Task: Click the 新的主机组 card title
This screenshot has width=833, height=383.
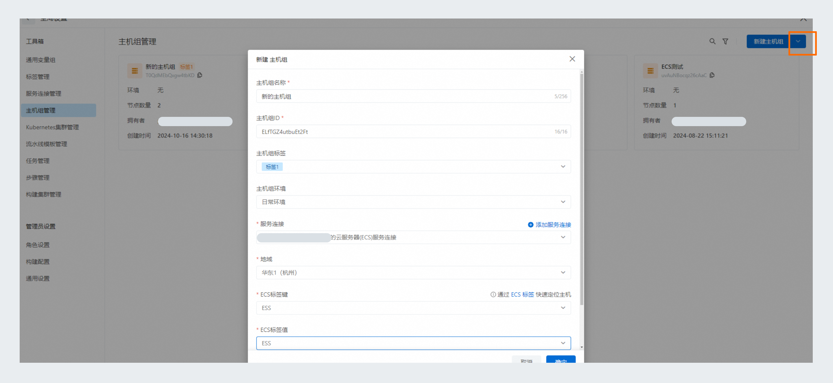Action: 160,67
